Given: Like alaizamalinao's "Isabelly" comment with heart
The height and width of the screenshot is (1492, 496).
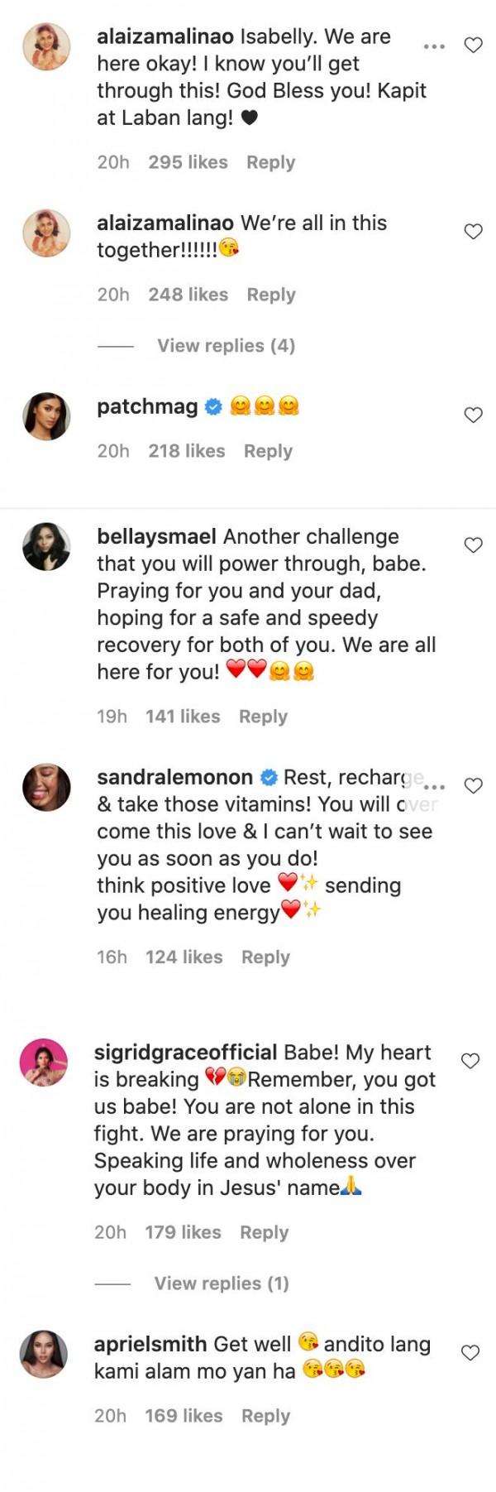Looking at the screenshot, I should [x=474, y=46].
